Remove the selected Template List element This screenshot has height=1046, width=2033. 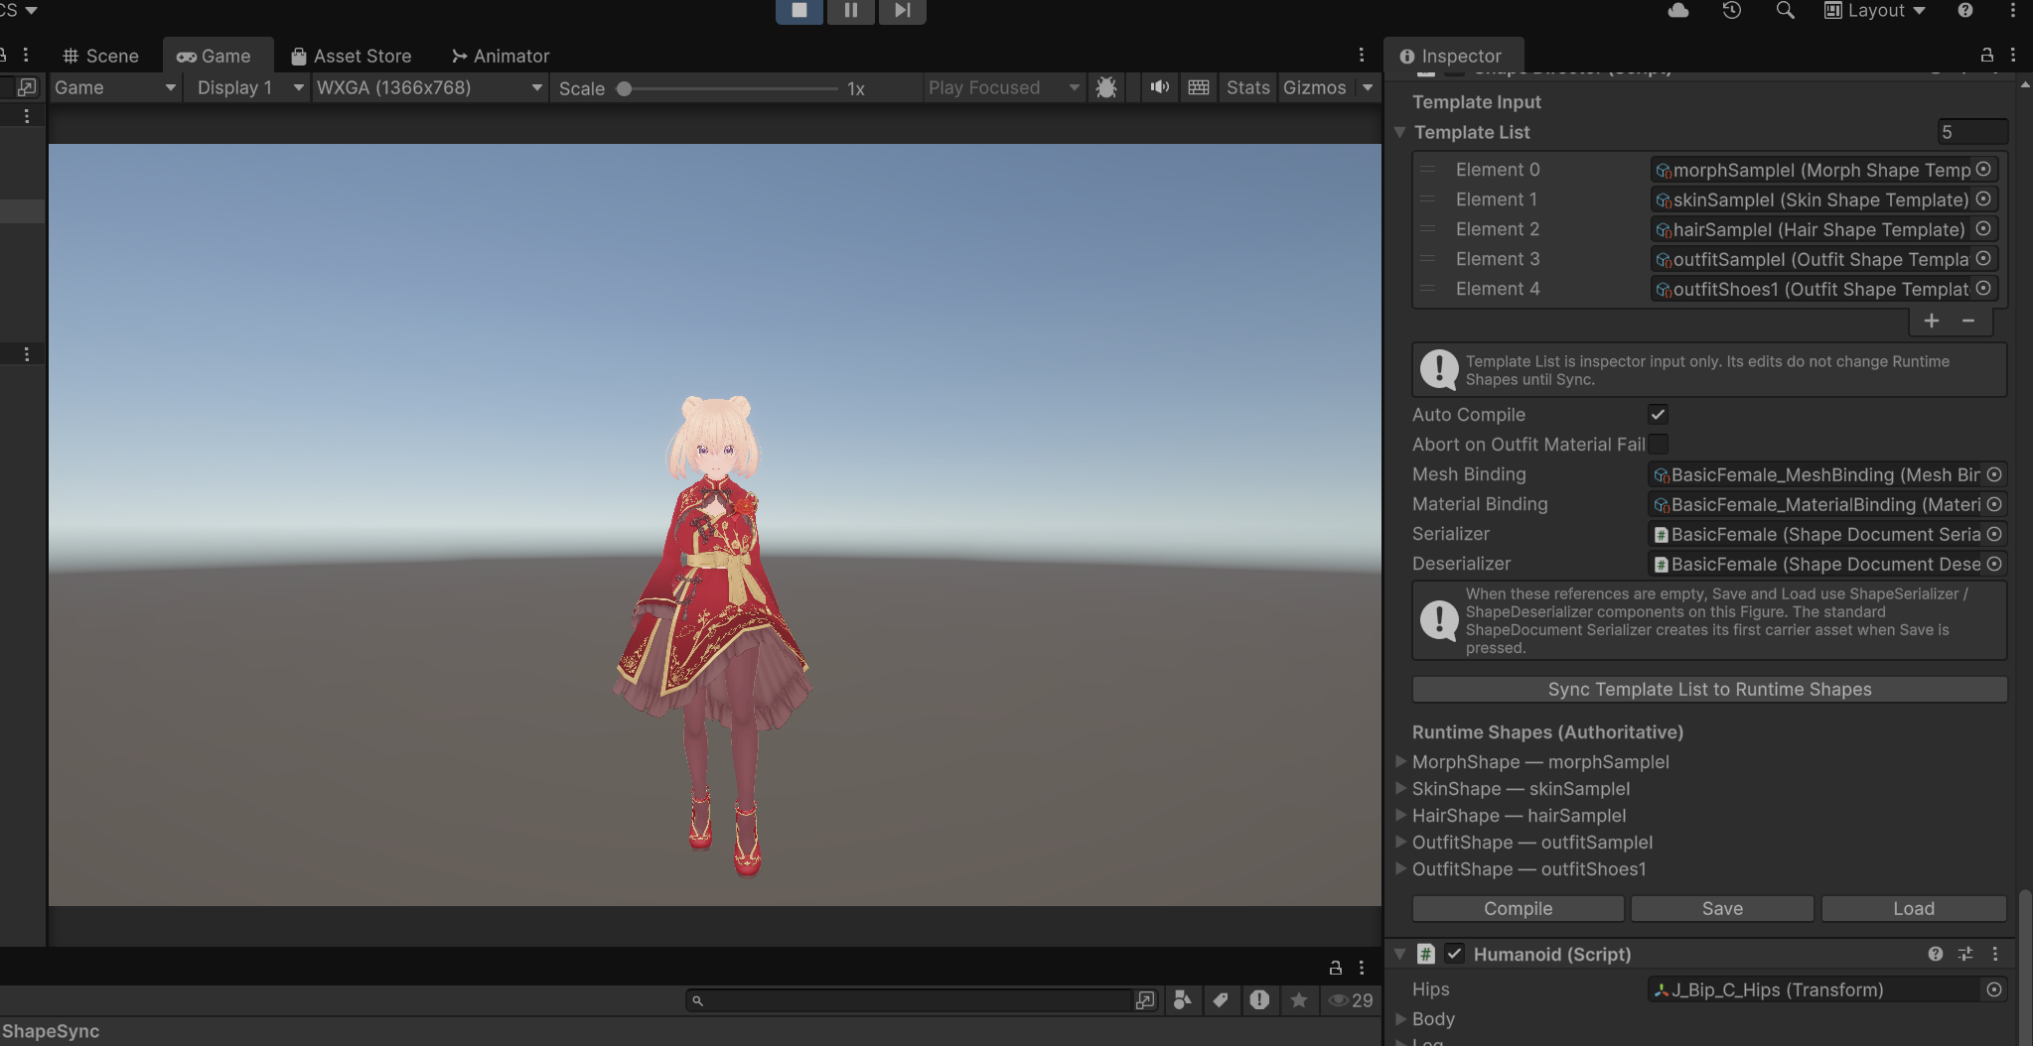1968,321
